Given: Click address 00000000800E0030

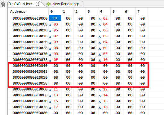Looking at the screenshot, I should 30,54.
